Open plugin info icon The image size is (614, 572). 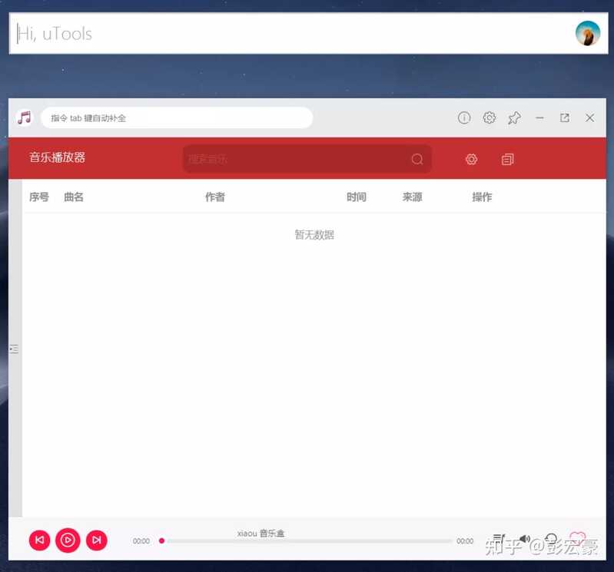(464, 117)
